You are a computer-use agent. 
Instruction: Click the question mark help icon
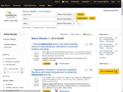77,21
